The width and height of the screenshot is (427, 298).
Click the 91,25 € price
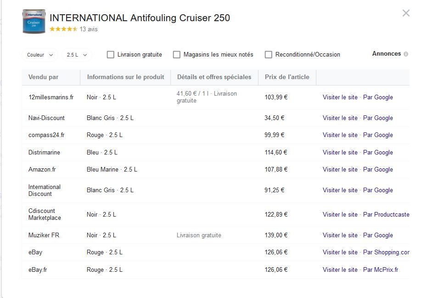click(274, 190)
